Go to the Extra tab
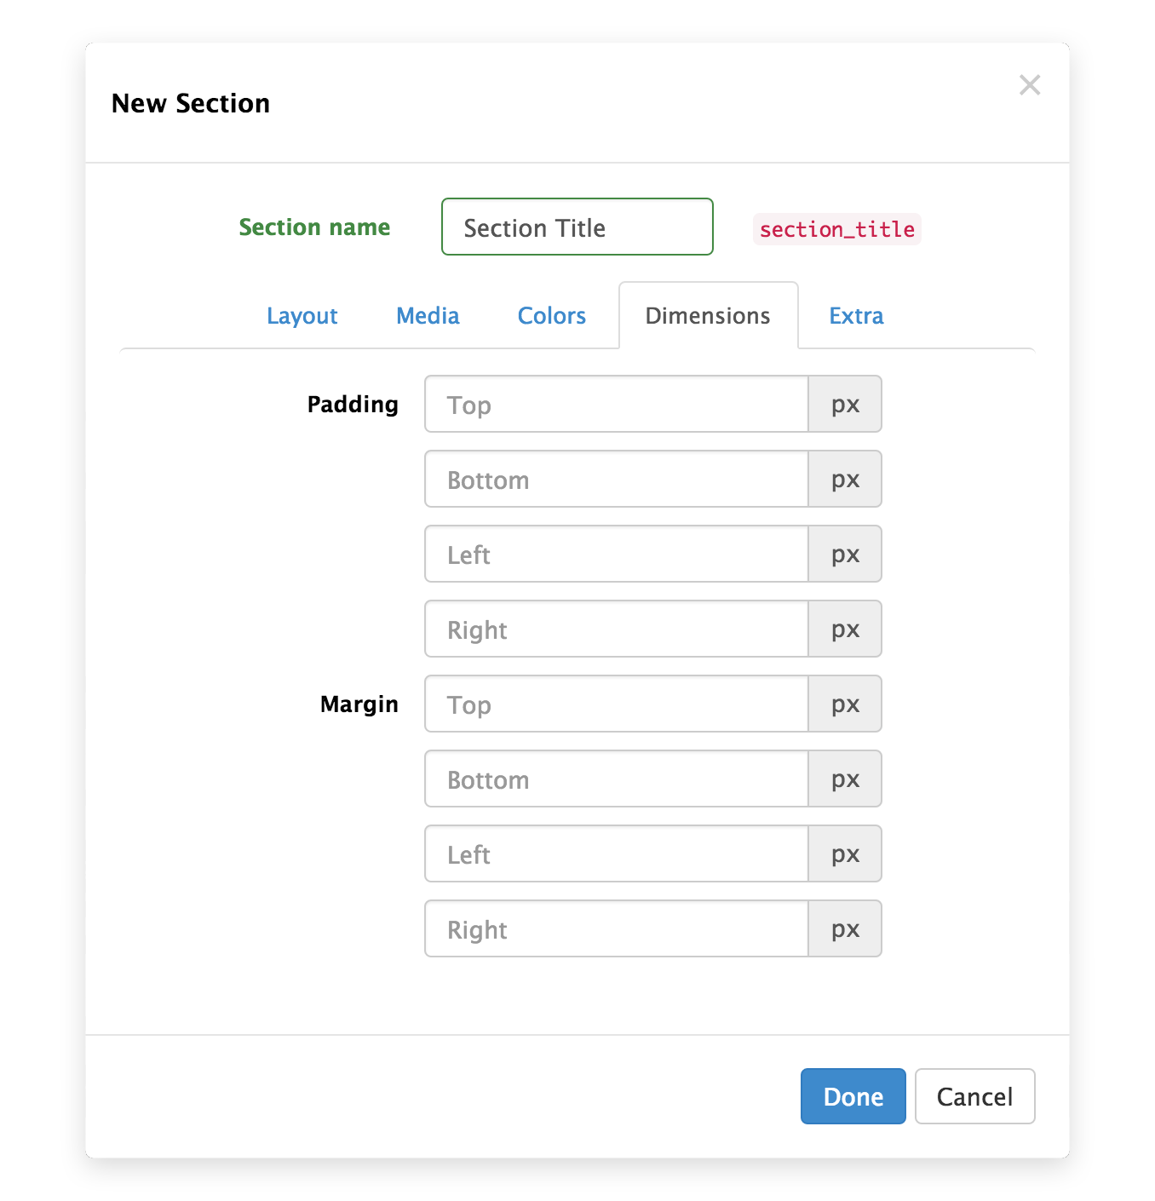Image resolution: width=1155 pixels, height=1201 pixels. [856, 316]
